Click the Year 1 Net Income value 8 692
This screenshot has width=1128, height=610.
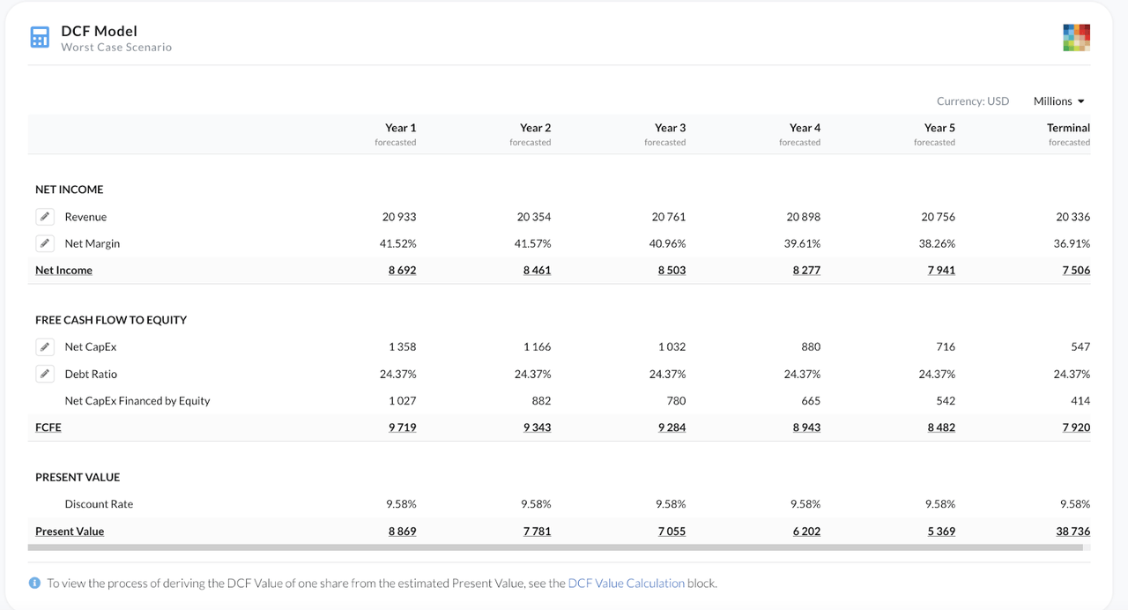tap(402, 271)
